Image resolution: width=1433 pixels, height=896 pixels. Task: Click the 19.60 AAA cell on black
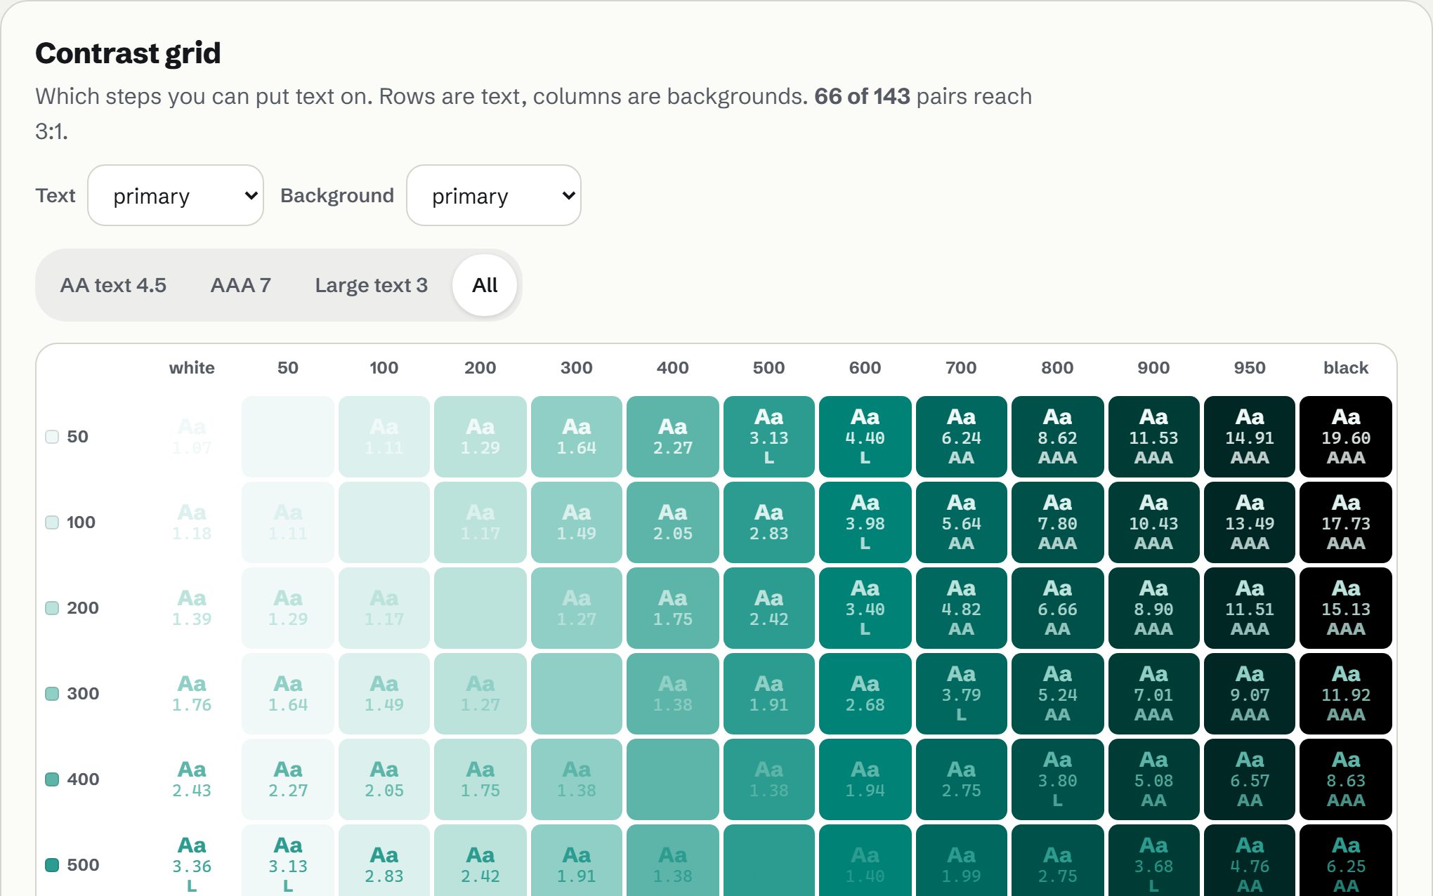click(1346, 437)
